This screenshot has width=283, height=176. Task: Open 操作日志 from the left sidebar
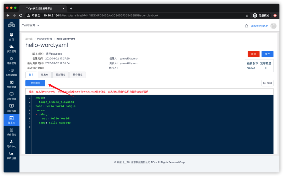[11, 132]
